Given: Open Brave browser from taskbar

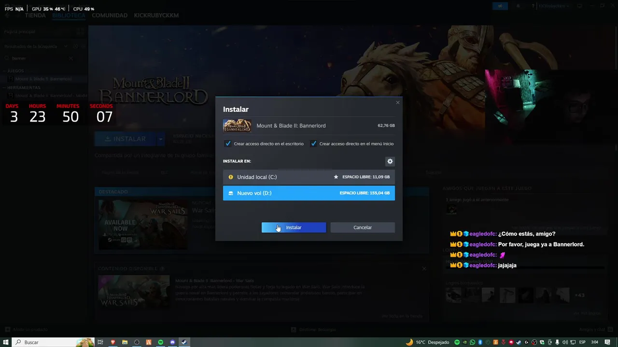Looking at the screenshot, I should pyautogui.click(x=112, y=342).
